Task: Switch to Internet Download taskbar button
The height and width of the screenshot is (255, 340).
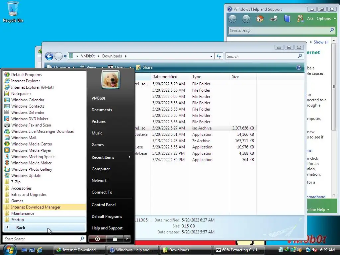Action: click(x=79, y=250)
